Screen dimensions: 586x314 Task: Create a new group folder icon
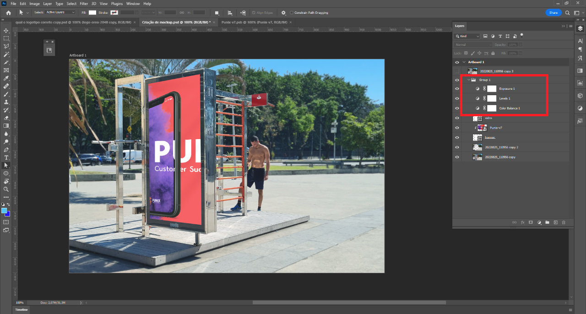(x=547, y=222)
